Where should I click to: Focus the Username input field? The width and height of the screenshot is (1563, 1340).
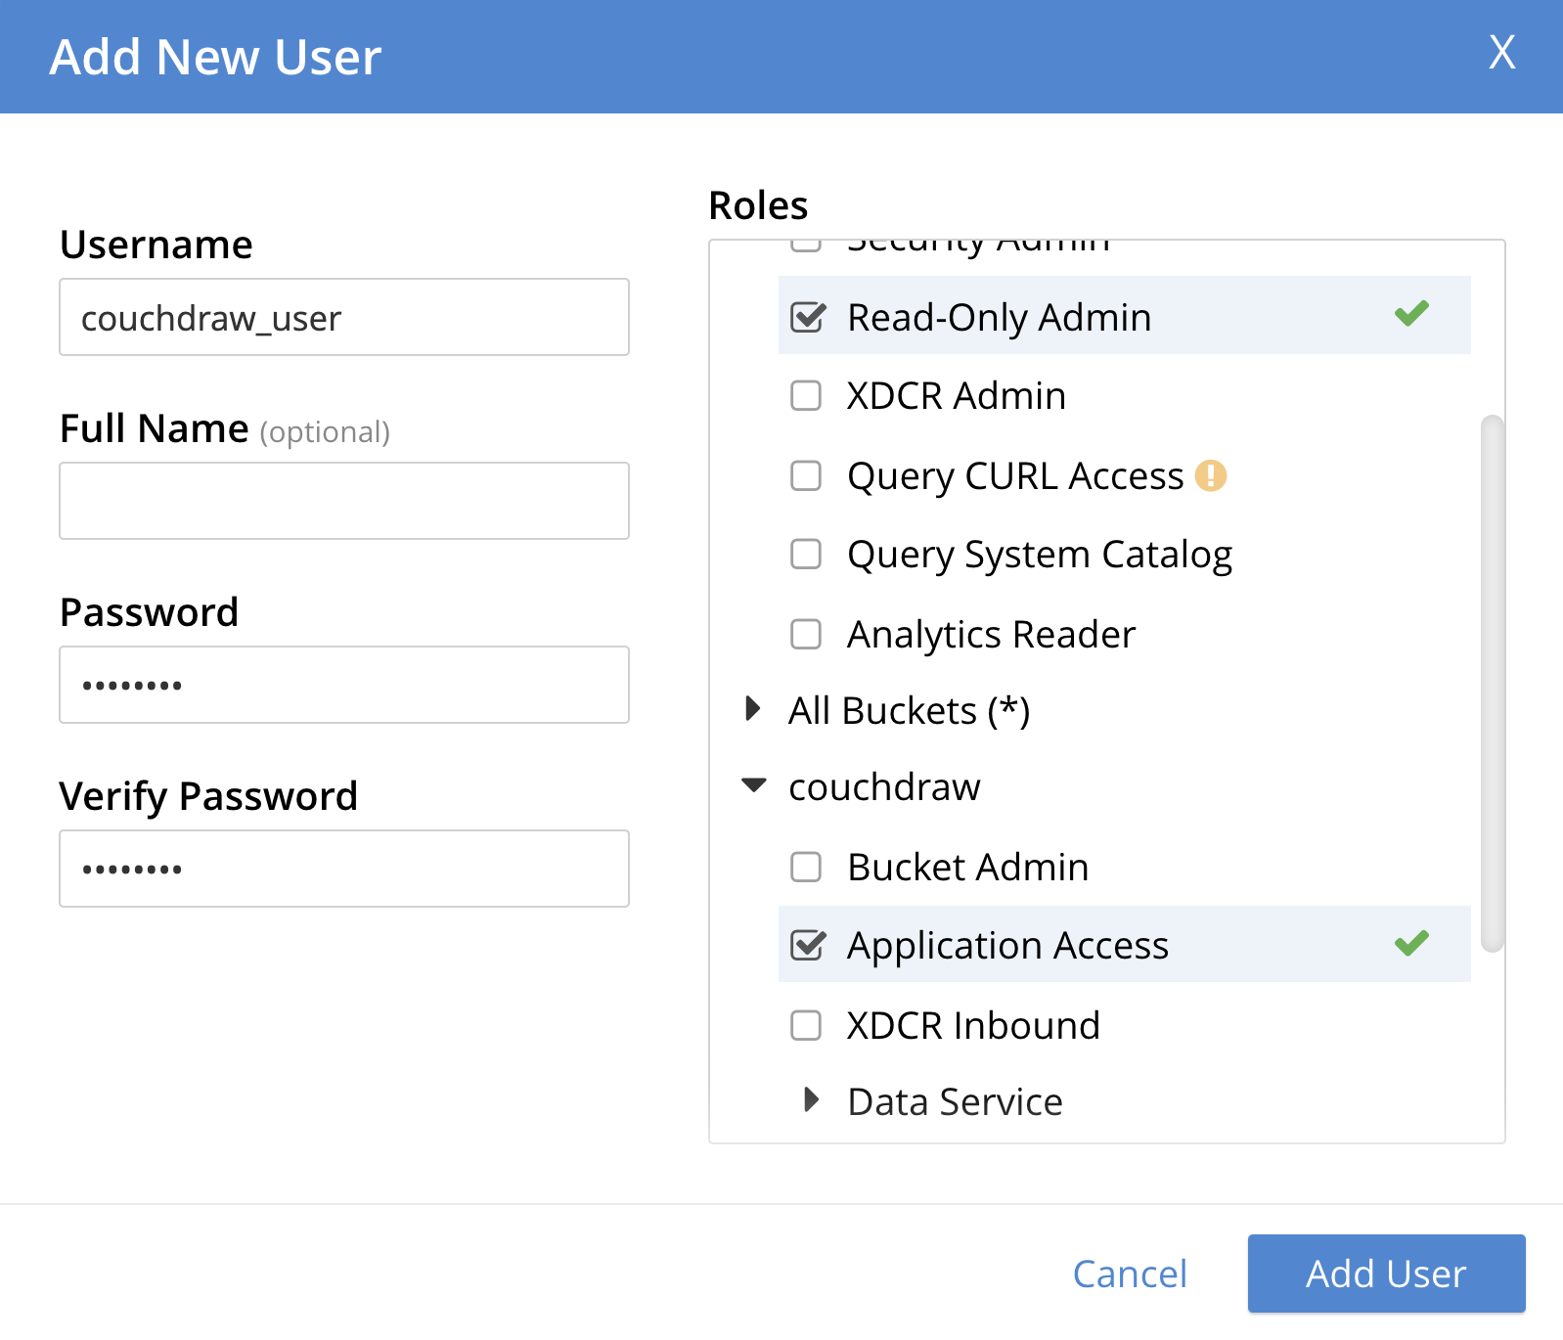click(x=344, y=317)
